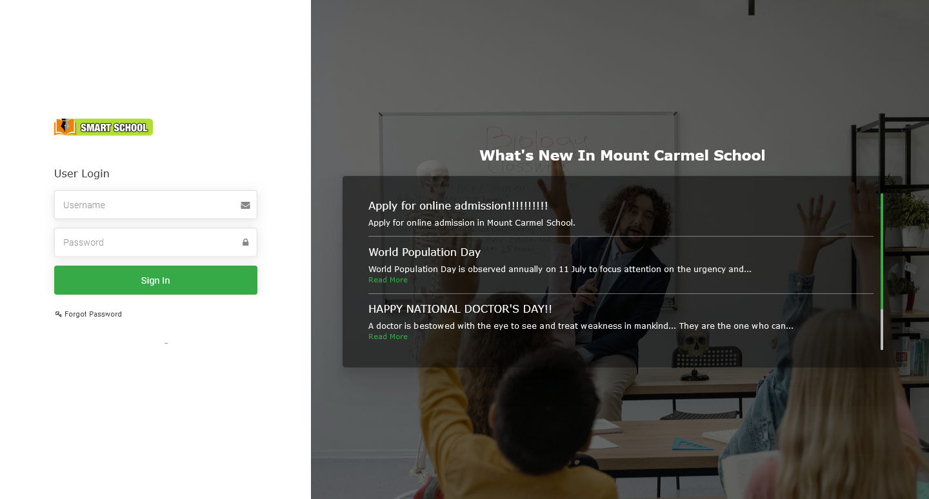
Task: Focus the Username input field
Action: tap(148, 205)
